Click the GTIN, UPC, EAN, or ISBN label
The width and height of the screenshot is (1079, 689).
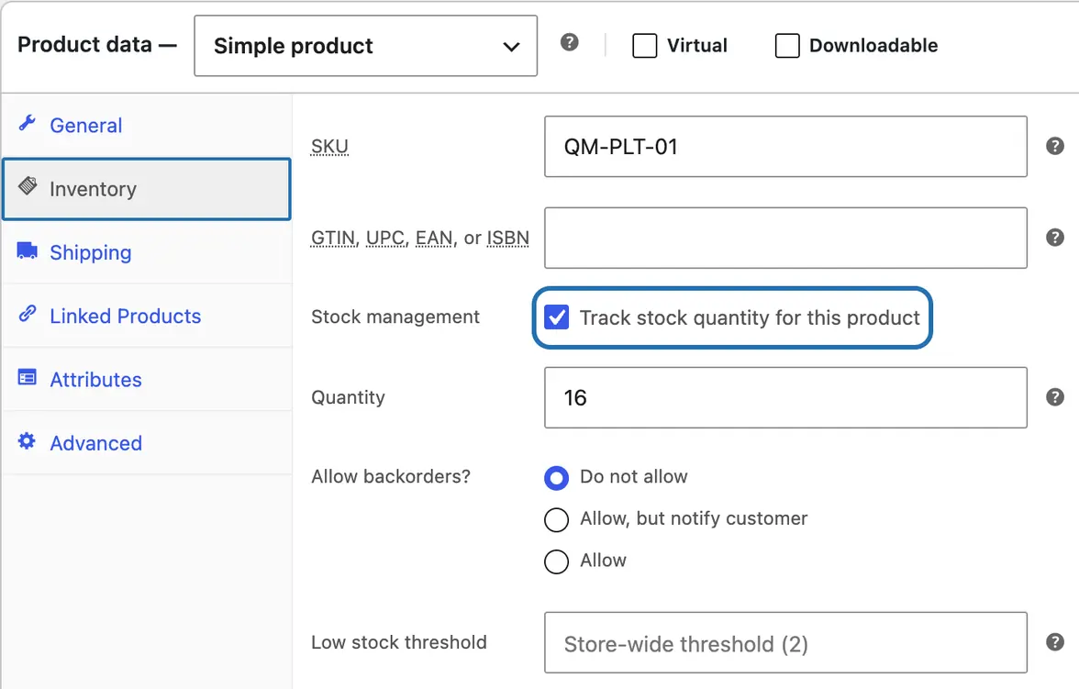tap(420, 238)
